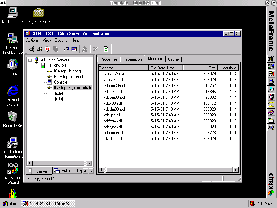This screenshot has height=208, width=277.
Task: Click the Status chart window toolbar icon
Action: tap(74, 49)
